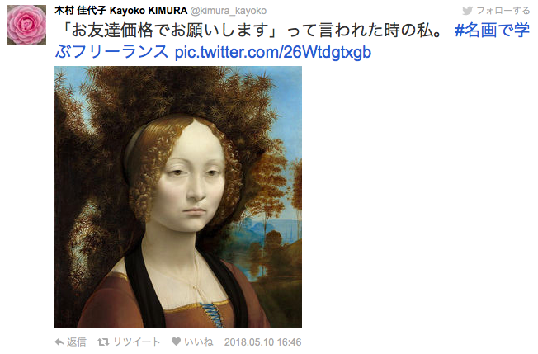Image resolution: width=538 pixels, height=354 pixels.
Task: Click the ぶフリーランス hashtag continuation on second line
Action: coord(111,52)
